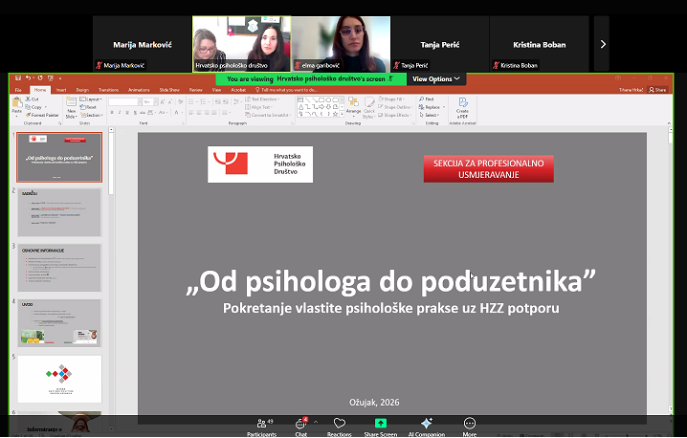Image resolution: width=687 pixels, height=438 pixels.
Task: Select slide 4 thumbnail in slide panel
Action: (x=58, y=323)
